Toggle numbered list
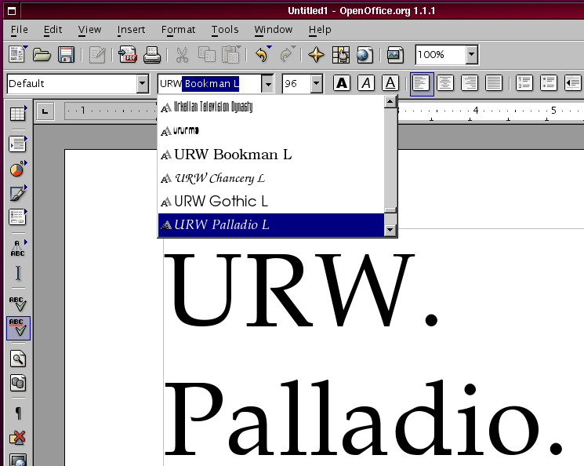Image resolution: width=584 pixels, height=466 pixels. click(524, 82)
